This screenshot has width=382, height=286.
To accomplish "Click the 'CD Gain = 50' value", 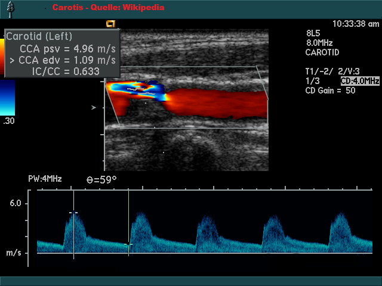I will [x=330, y=91].
